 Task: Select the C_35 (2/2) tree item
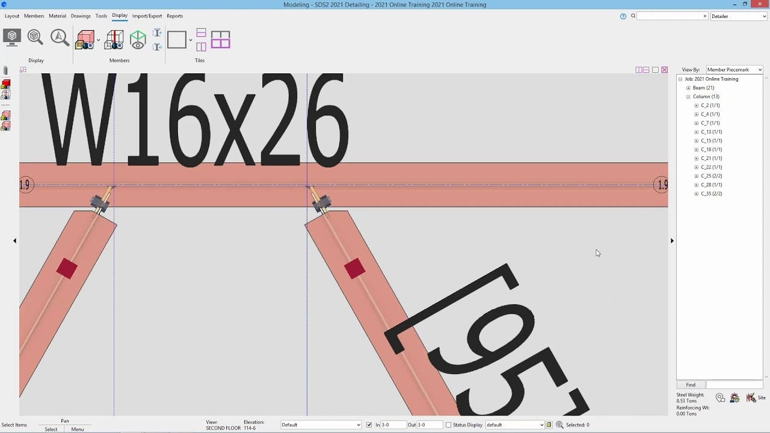(x=712, y=194)
